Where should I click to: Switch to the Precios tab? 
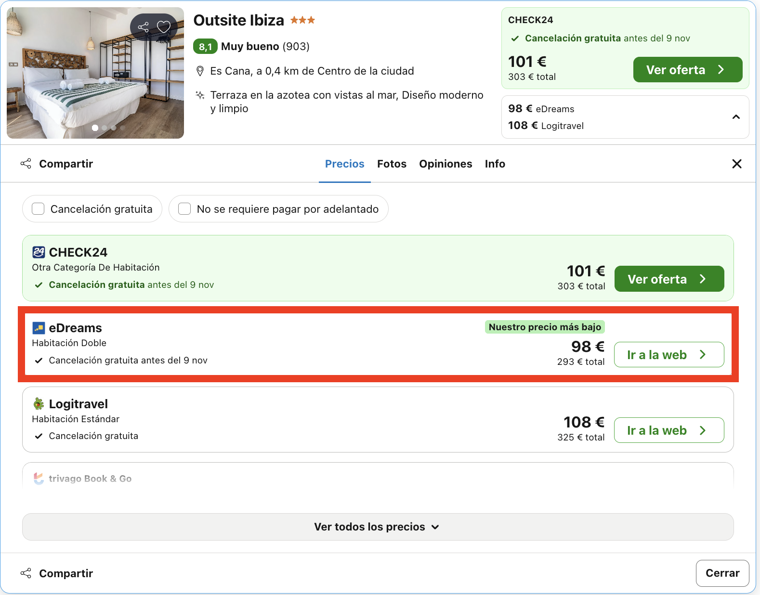click(x=345, y=164)
